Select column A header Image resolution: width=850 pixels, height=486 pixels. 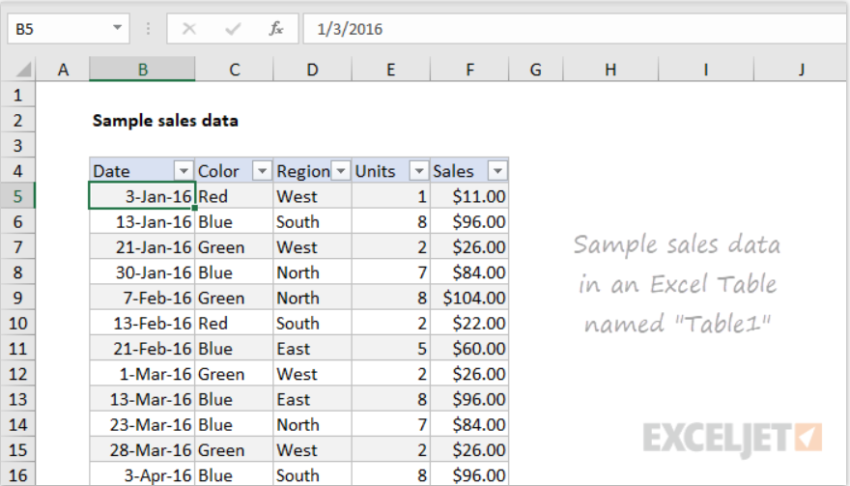point(63,70)
